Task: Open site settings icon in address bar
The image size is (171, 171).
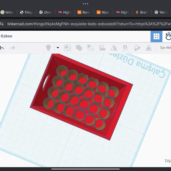Action: [2, 24]
